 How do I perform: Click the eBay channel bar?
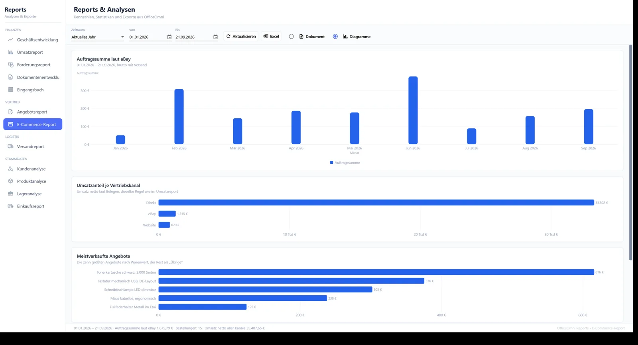167,214
